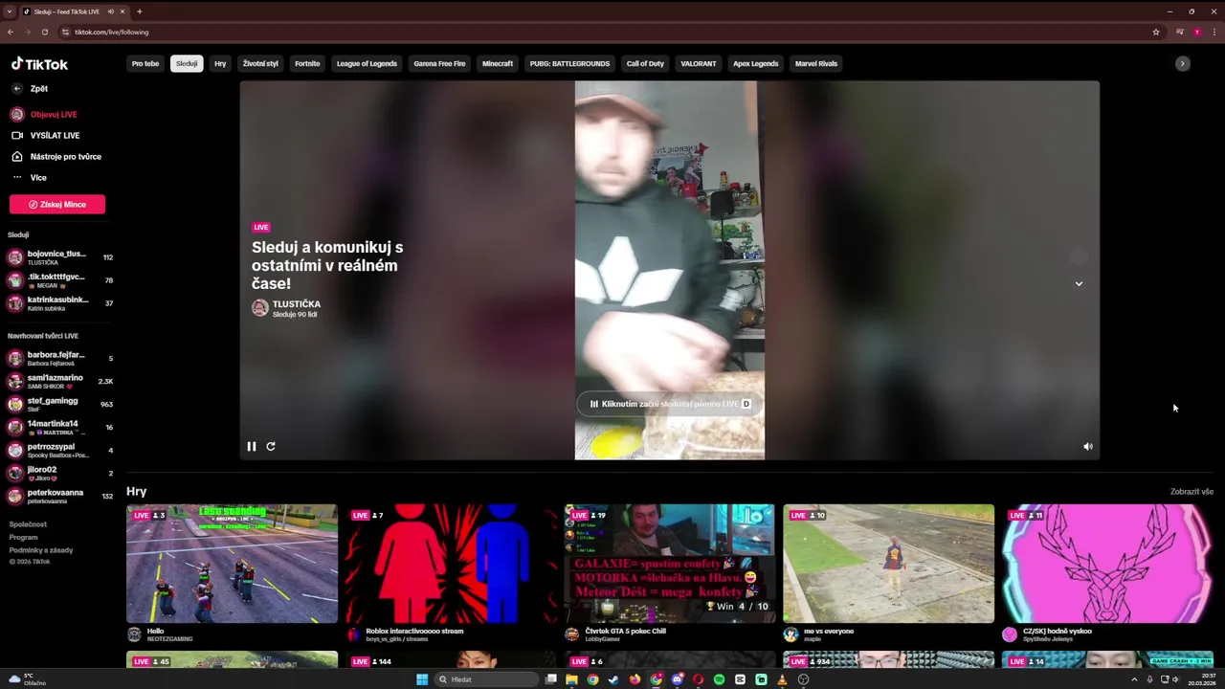Open Spotify from the taskbar

[719, 679]
